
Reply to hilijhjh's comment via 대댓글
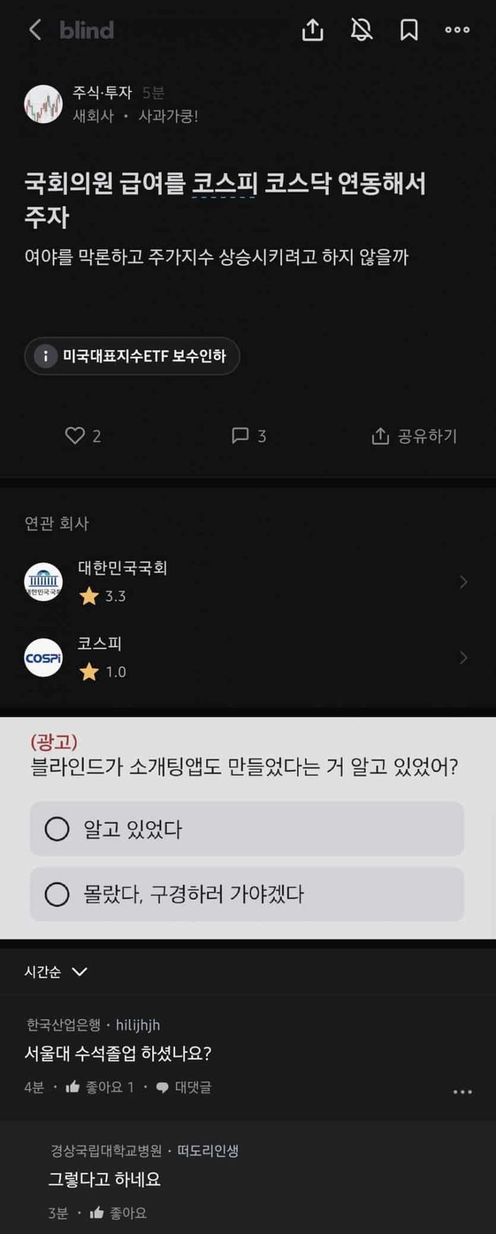point(184,1088)
